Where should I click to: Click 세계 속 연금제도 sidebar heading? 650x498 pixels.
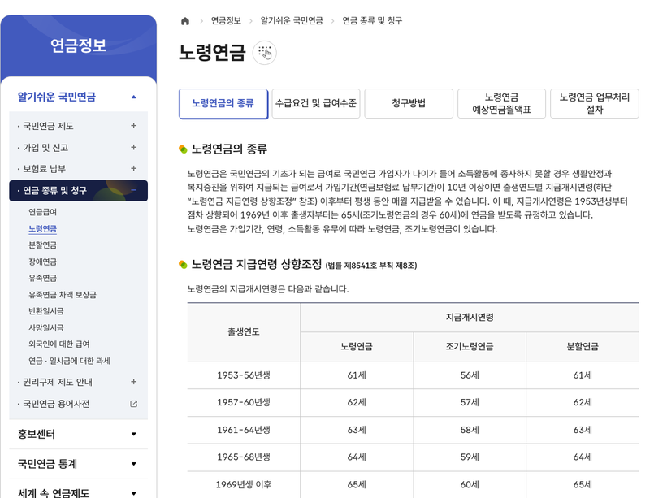click(x=54, y=493)
